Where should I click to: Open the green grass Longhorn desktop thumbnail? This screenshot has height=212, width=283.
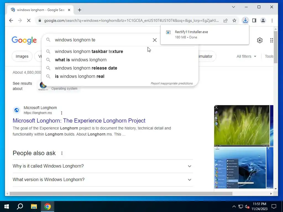tap(242, 126)
